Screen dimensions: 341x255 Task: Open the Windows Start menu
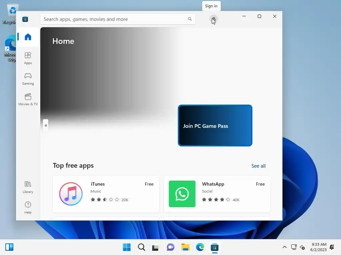pos(127,247)
